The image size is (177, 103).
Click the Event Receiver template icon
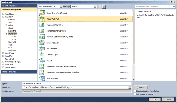(x=42, y=43)
